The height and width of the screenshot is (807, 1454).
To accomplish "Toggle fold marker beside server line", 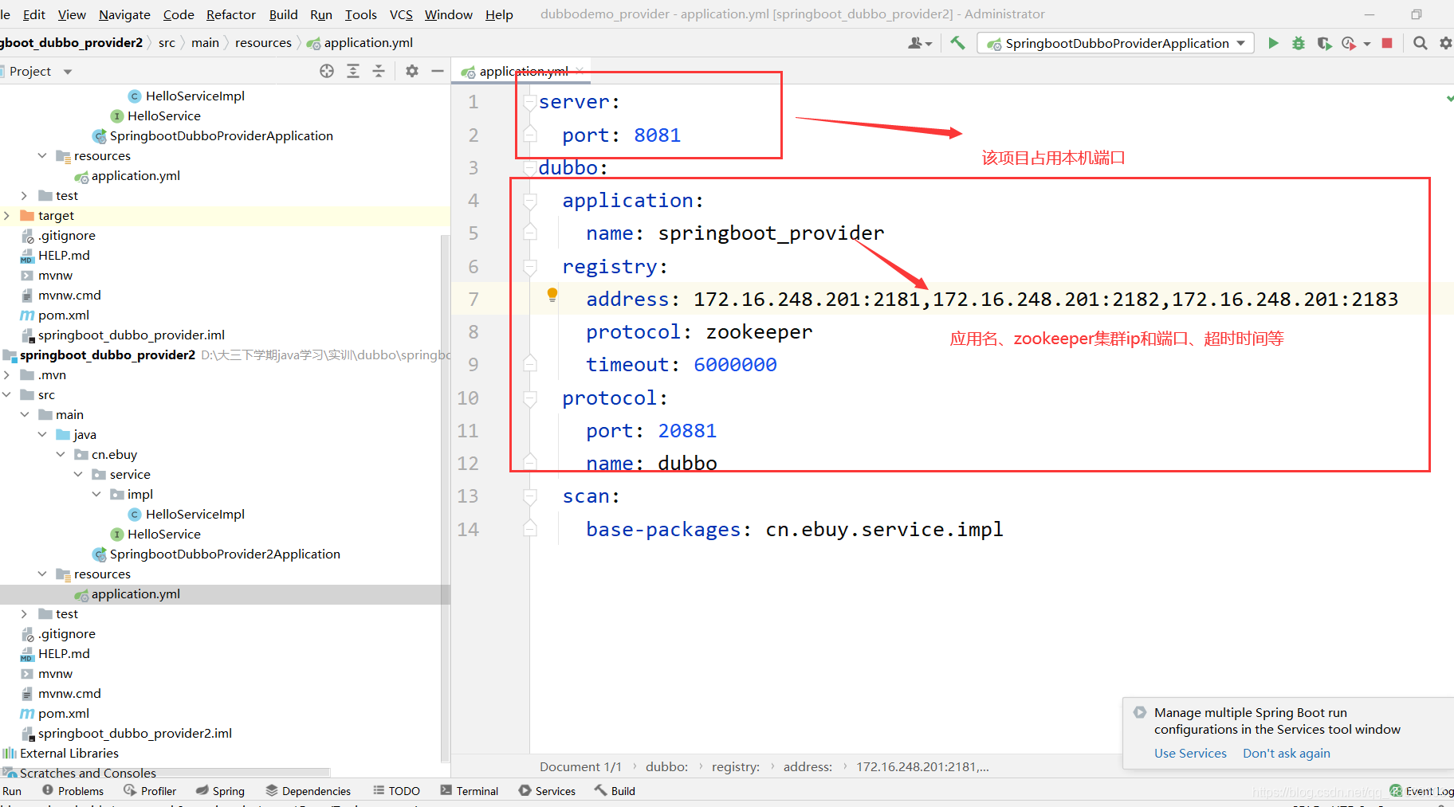I will tap(529, 102).
